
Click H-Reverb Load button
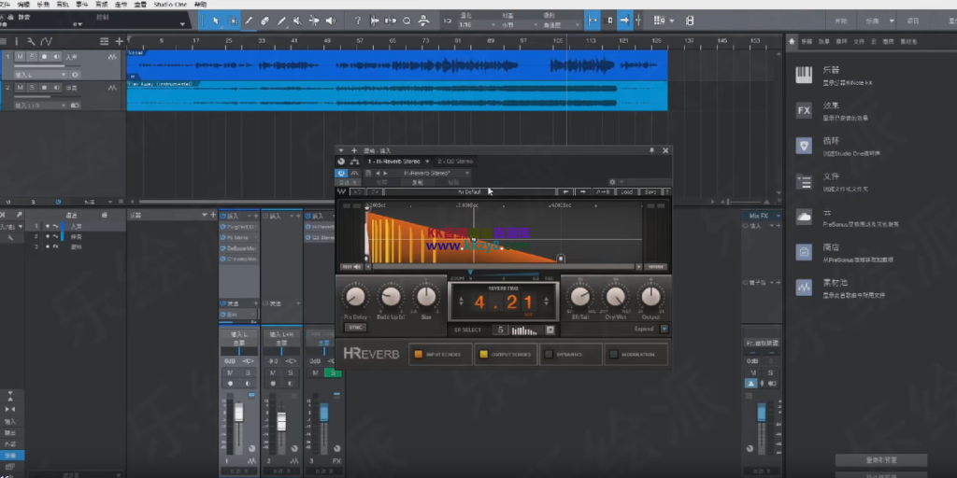pyautogui.click(x=627, y=192)
